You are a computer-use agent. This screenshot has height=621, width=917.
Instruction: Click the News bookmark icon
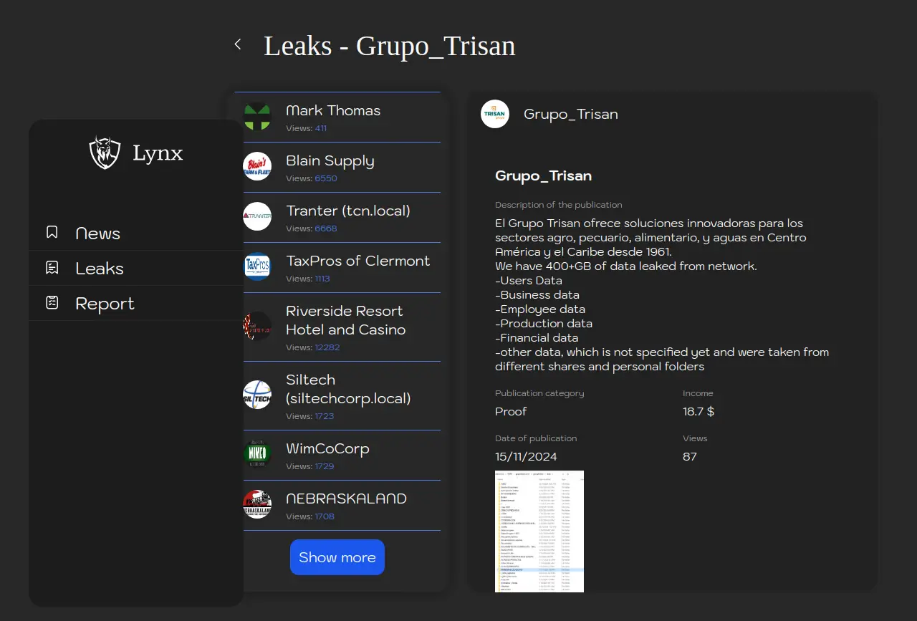pyautogui.click(x=52, y=233)
